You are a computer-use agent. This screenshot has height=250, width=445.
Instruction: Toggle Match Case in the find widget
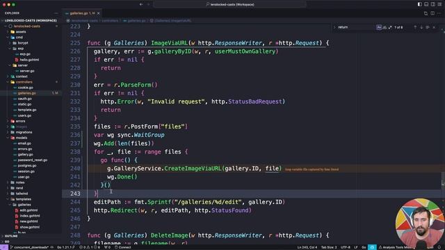(379, 27)
